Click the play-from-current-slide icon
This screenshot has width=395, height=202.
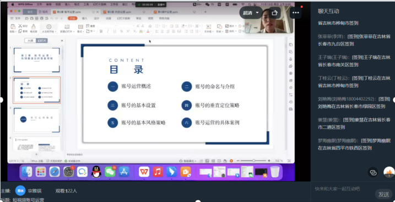49,26
